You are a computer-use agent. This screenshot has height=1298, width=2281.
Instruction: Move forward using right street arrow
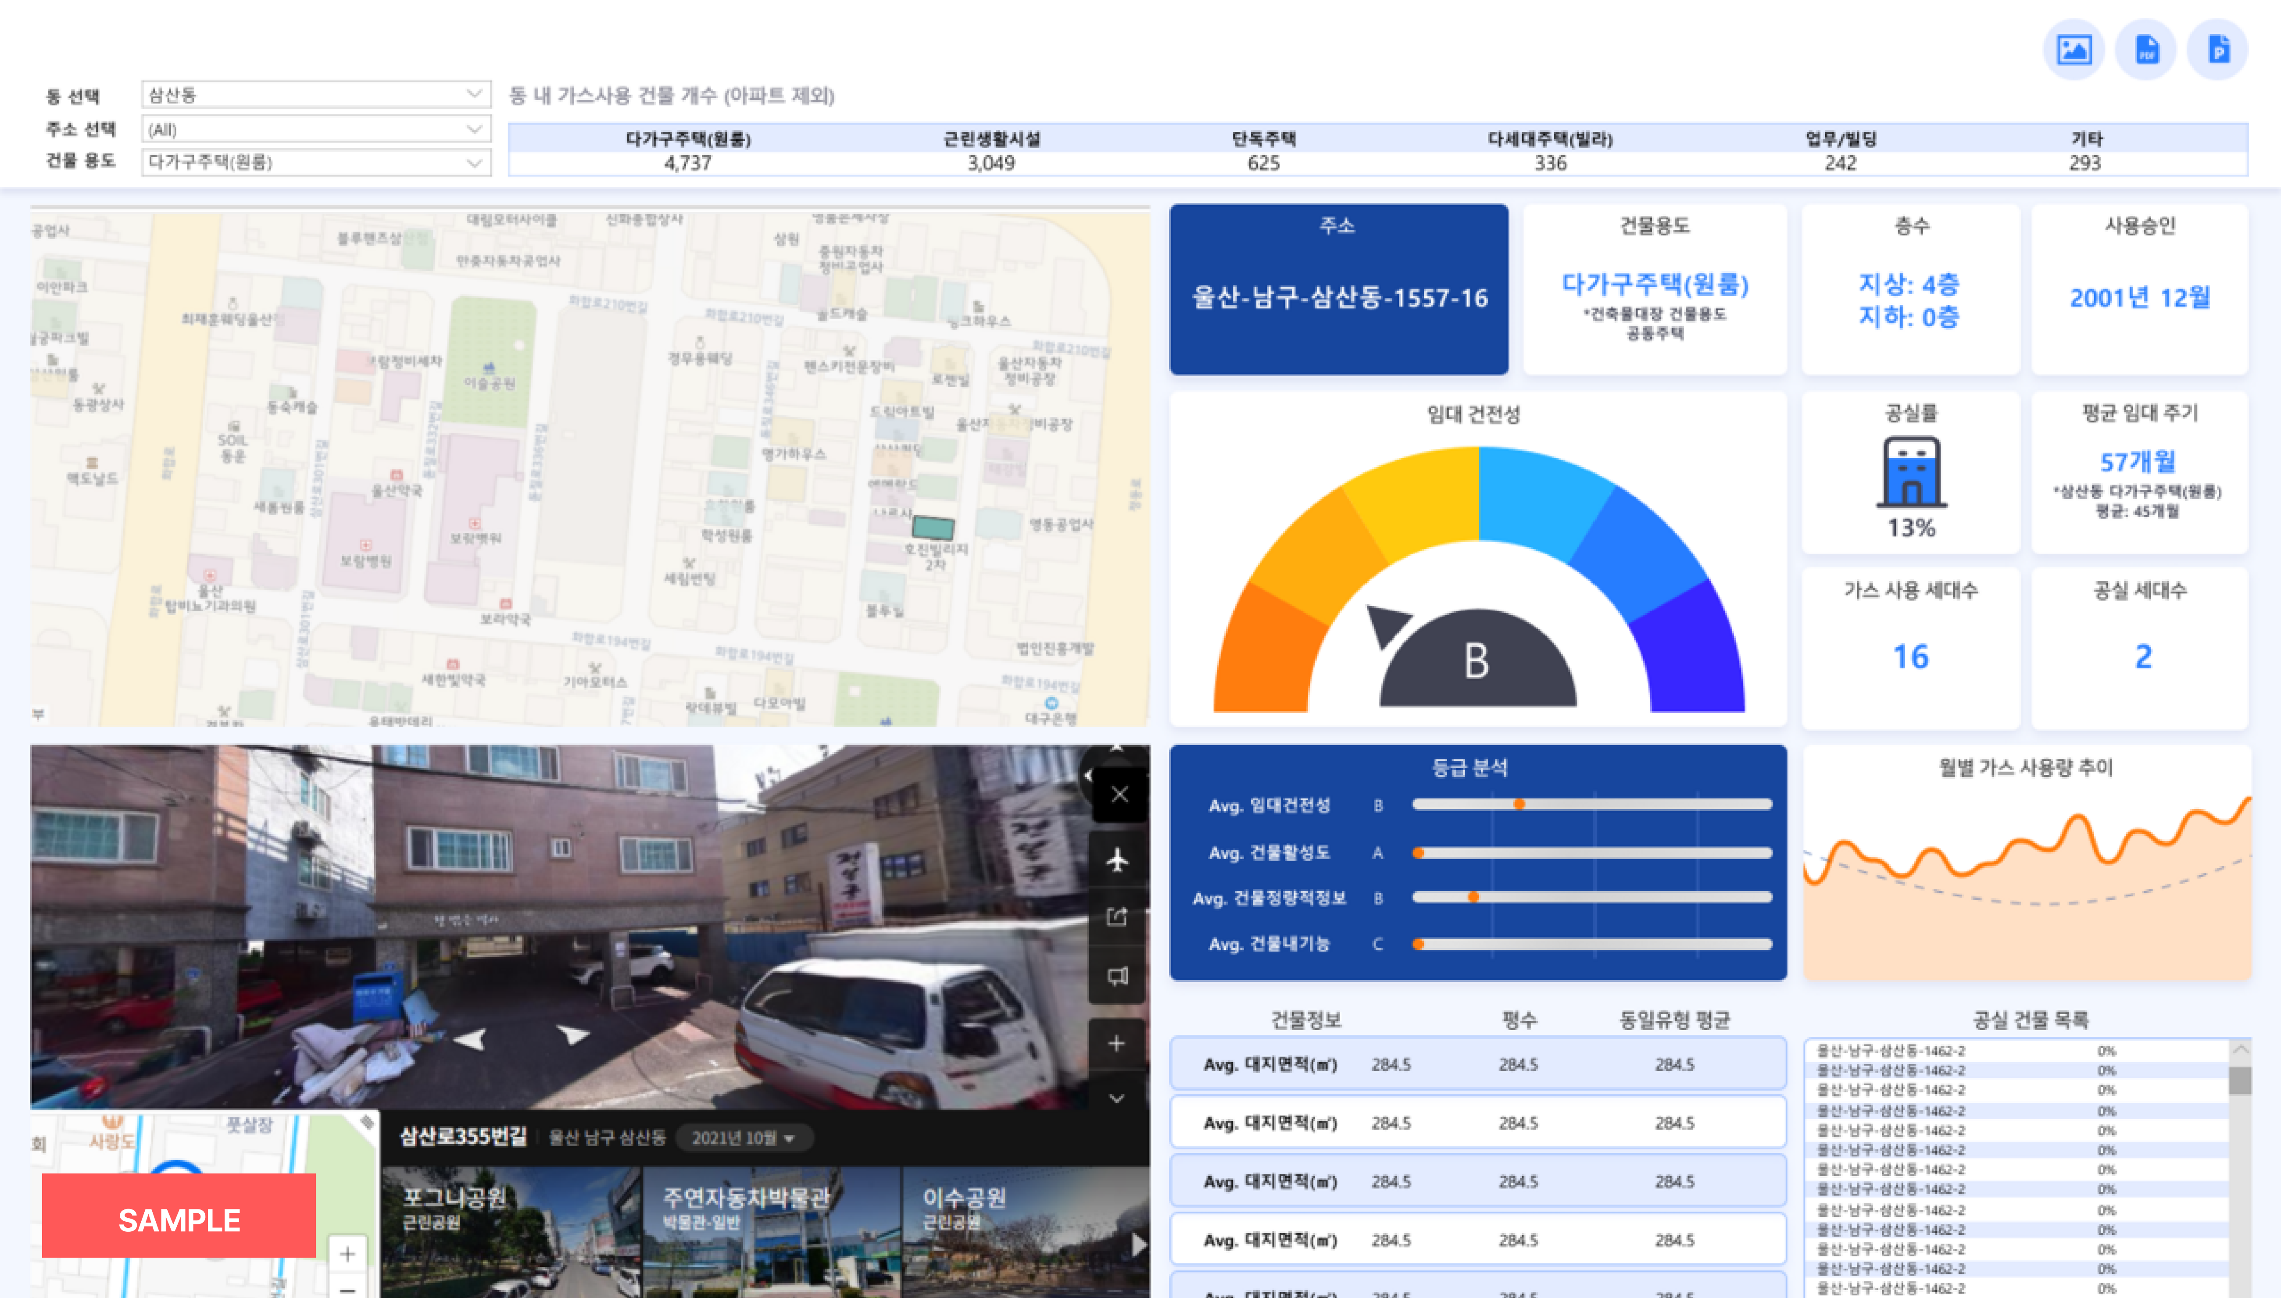pos(572,1034)
